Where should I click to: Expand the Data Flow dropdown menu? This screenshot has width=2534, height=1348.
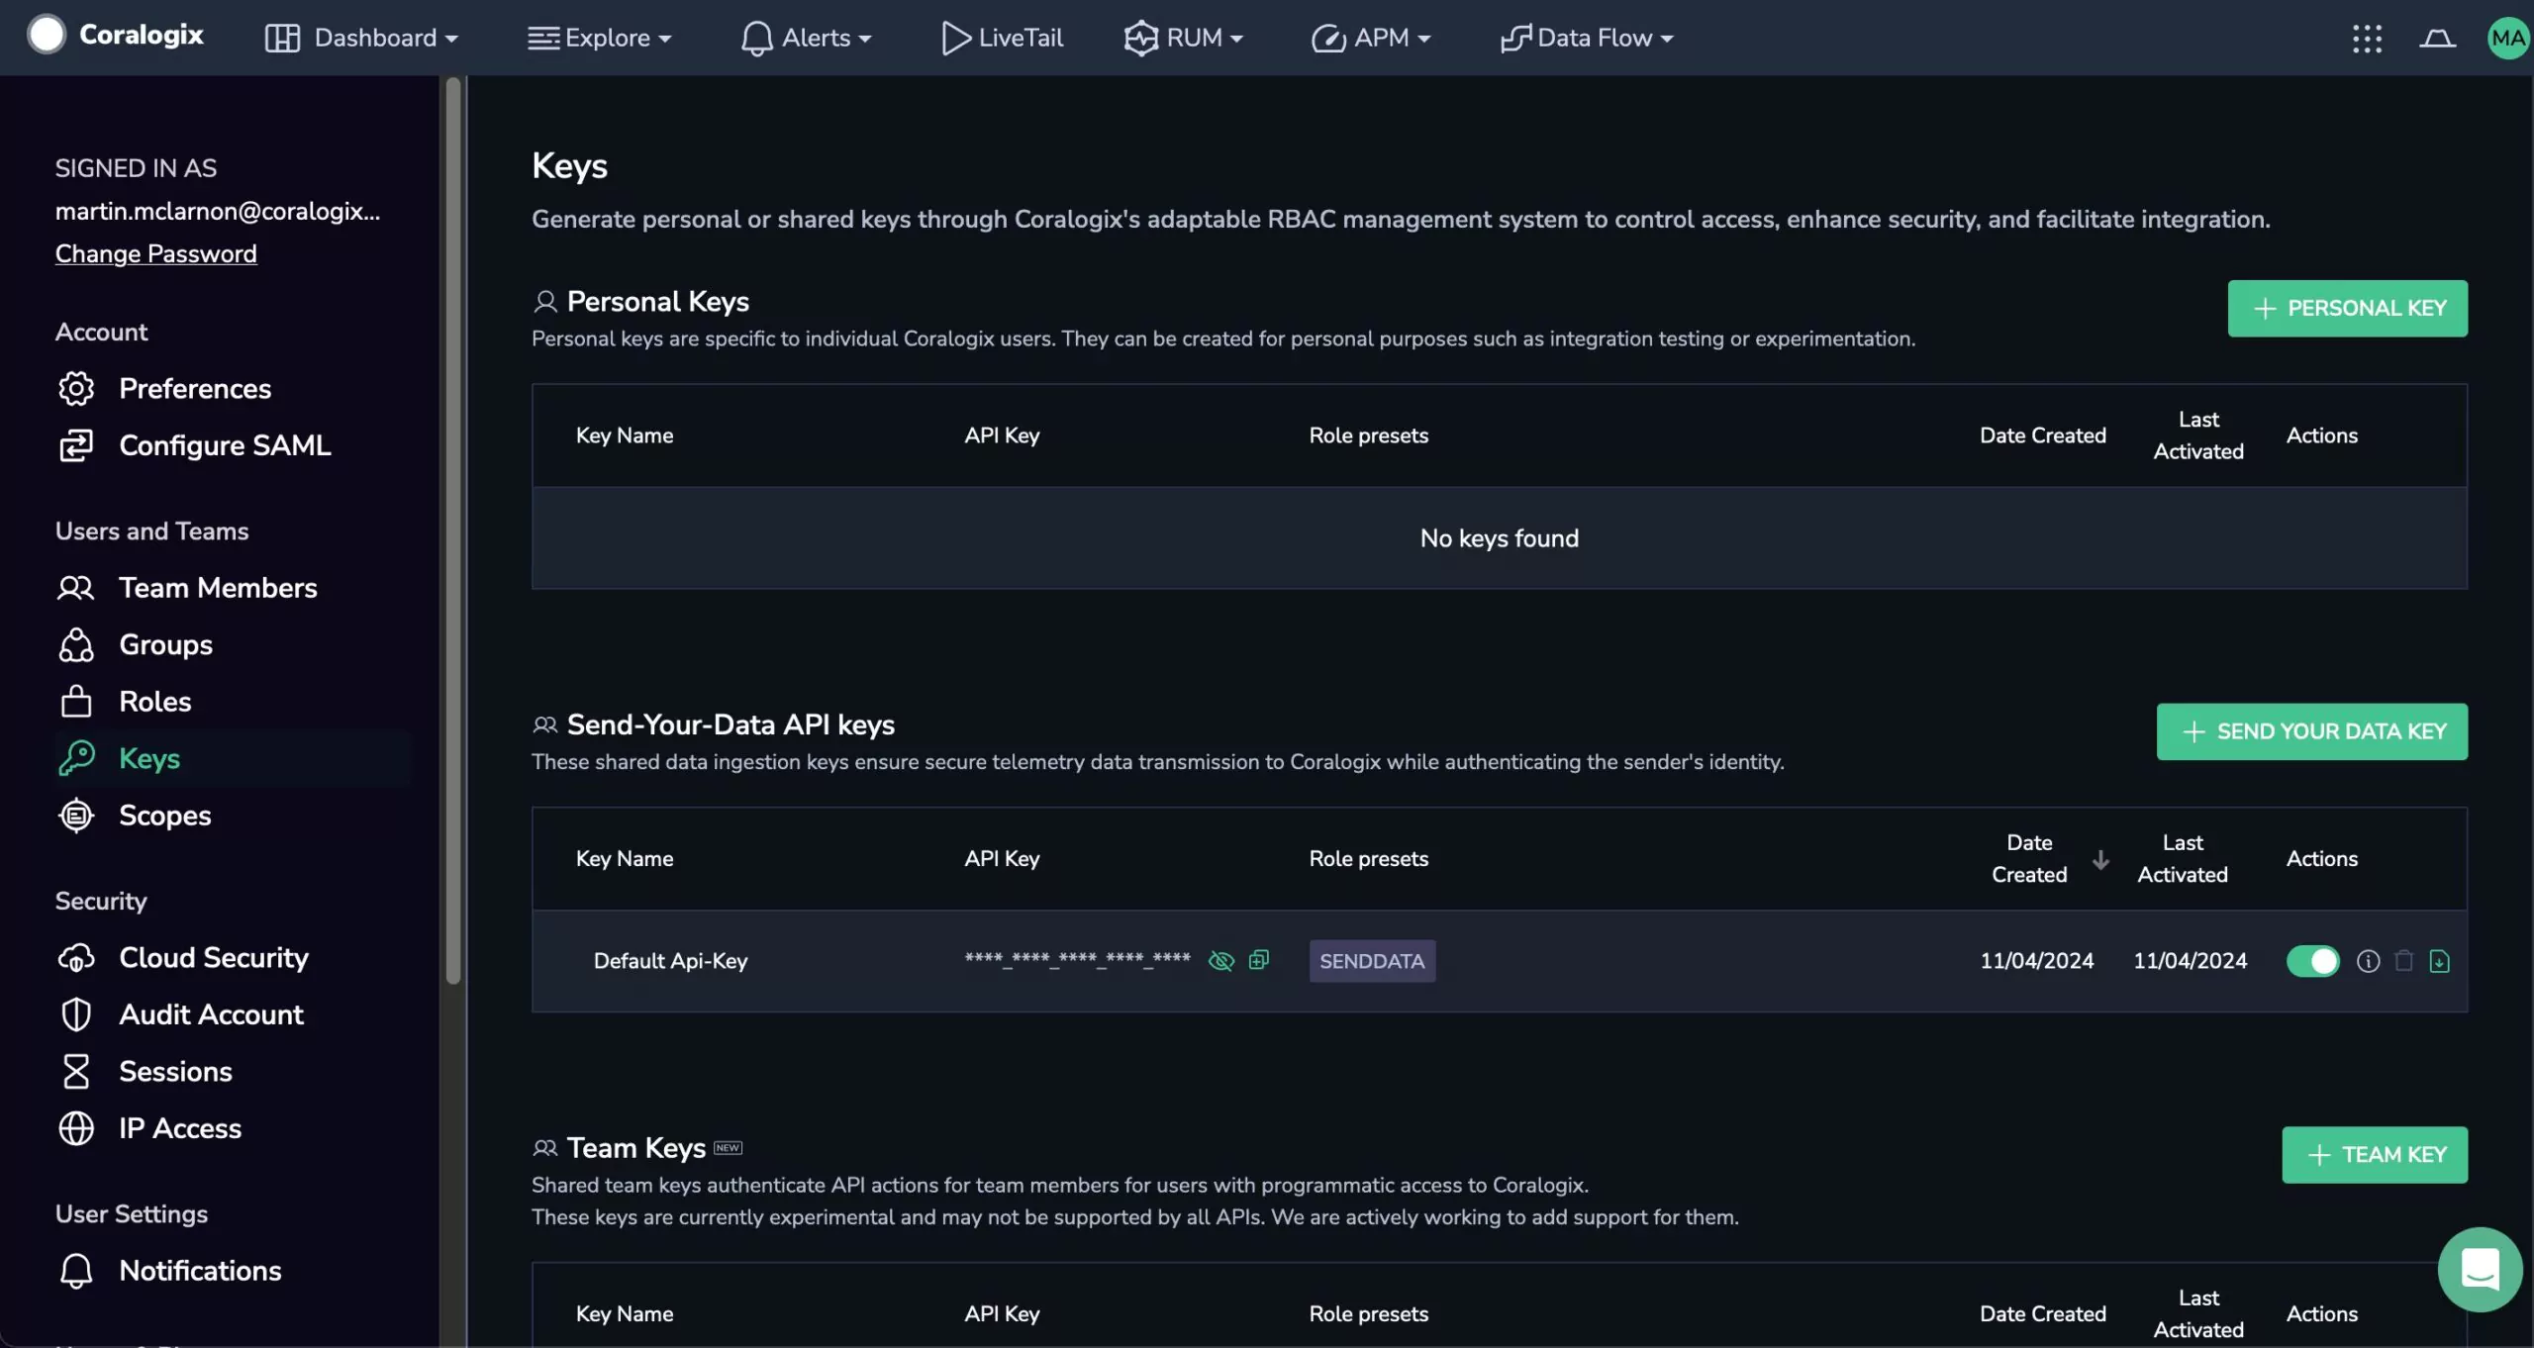1587,39
